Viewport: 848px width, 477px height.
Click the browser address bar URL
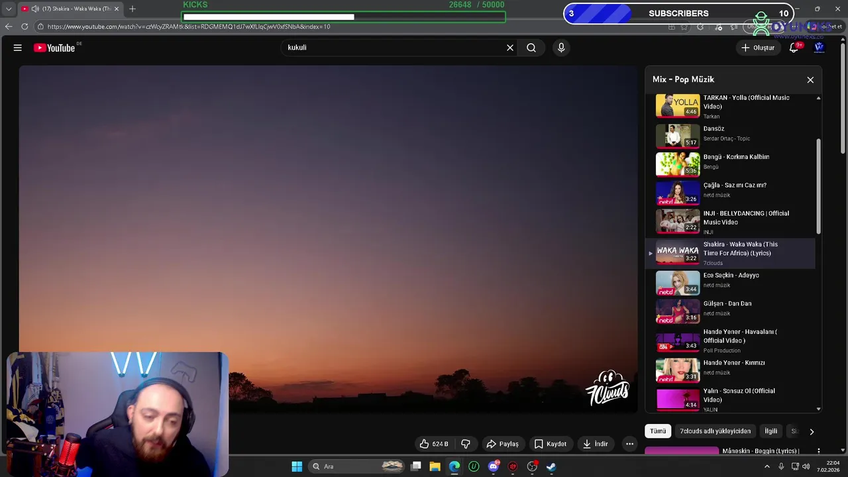click(x=189, y=26)
